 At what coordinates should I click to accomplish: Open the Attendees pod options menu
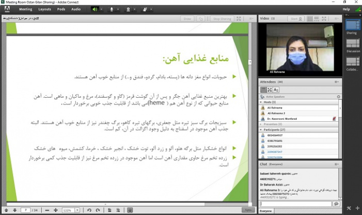click(337, 82)
